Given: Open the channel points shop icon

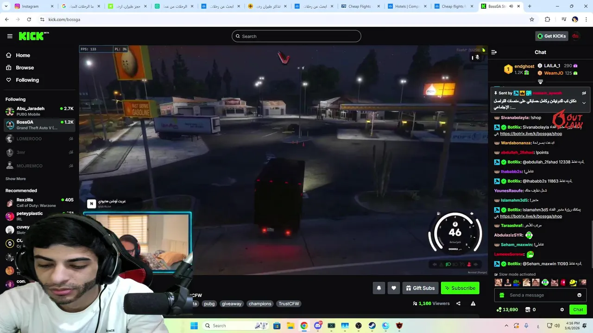Looking at the screenshot, I should (528, 309).
